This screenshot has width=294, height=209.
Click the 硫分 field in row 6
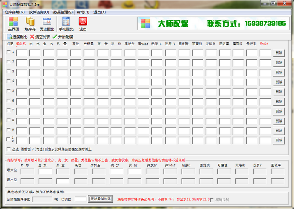103,102
